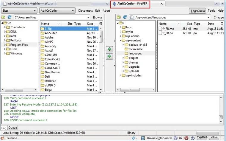Expand the Program Files tree node

[x=5, y=45]
